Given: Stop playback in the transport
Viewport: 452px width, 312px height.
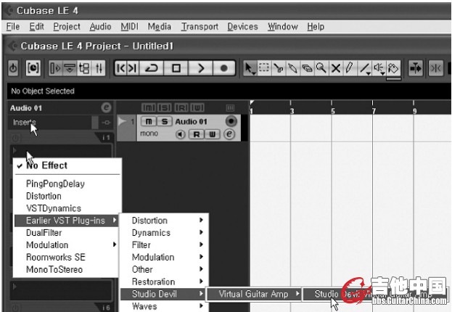Looking at the screenshot, I should pyautogui.click(x=176, y=68).
